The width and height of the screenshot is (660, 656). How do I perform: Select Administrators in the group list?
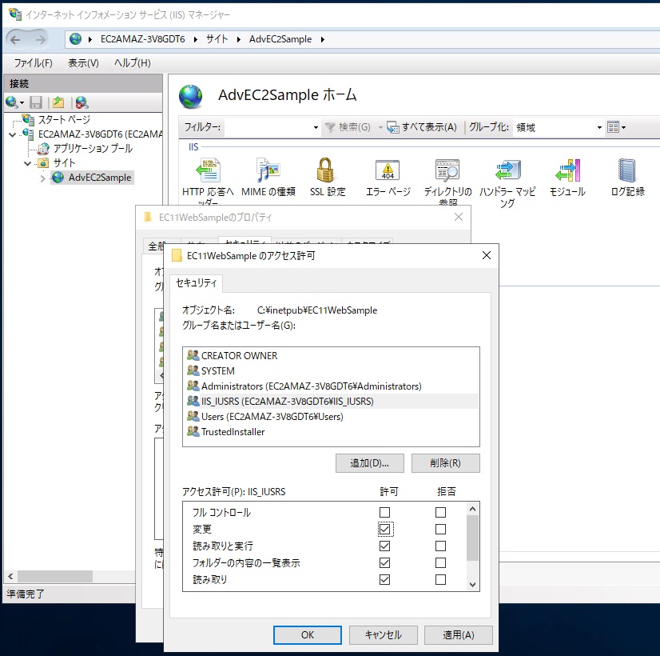click(x=311, y=386)
